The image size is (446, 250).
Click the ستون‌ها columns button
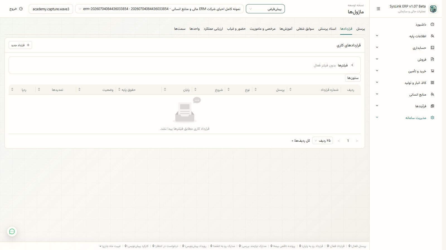[x=353, y=78]
